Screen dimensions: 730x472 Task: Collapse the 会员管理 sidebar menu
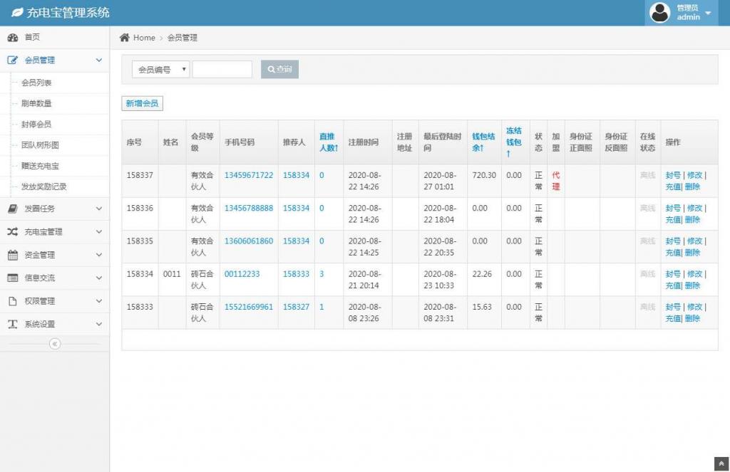98,61
